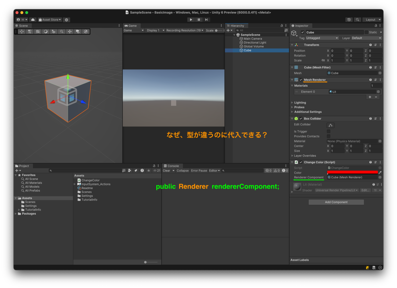Click the Collaborate cloud icon in the toolbar

[33, 20]
